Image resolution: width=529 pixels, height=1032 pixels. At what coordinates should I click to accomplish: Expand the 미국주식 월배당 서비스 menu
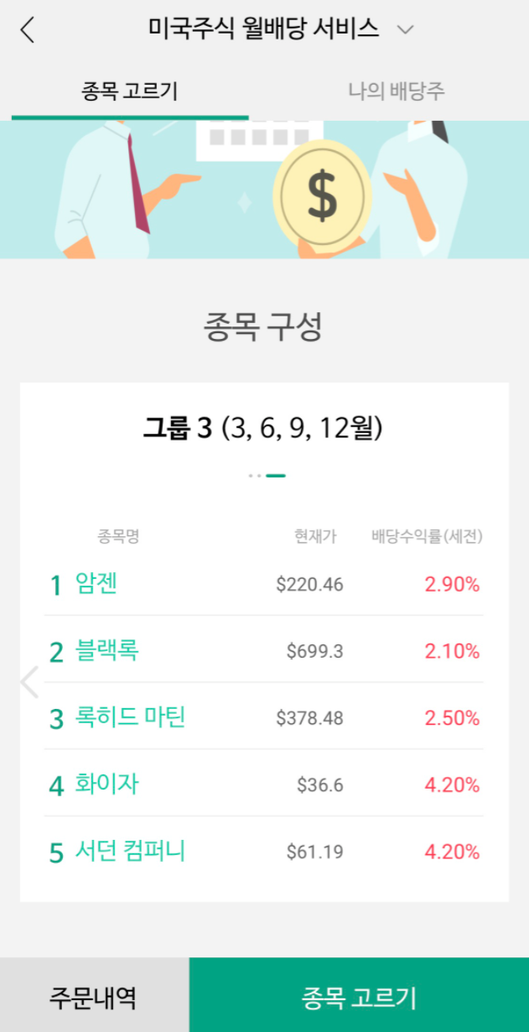[x=264, y=29]
